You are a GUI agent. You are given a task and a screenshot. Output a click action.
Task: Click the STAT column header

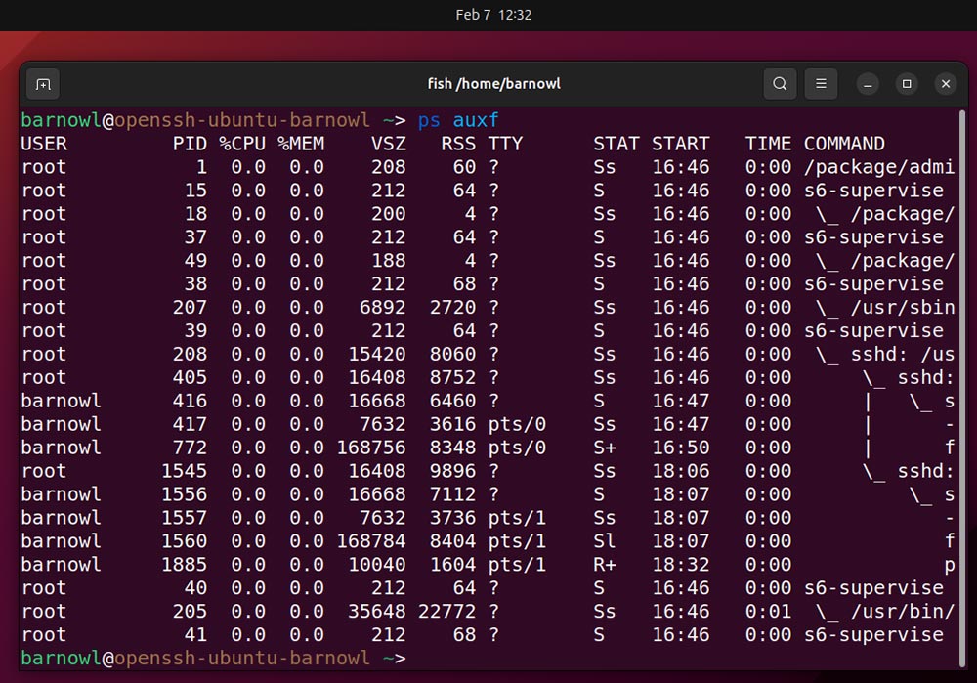(616, 144)
